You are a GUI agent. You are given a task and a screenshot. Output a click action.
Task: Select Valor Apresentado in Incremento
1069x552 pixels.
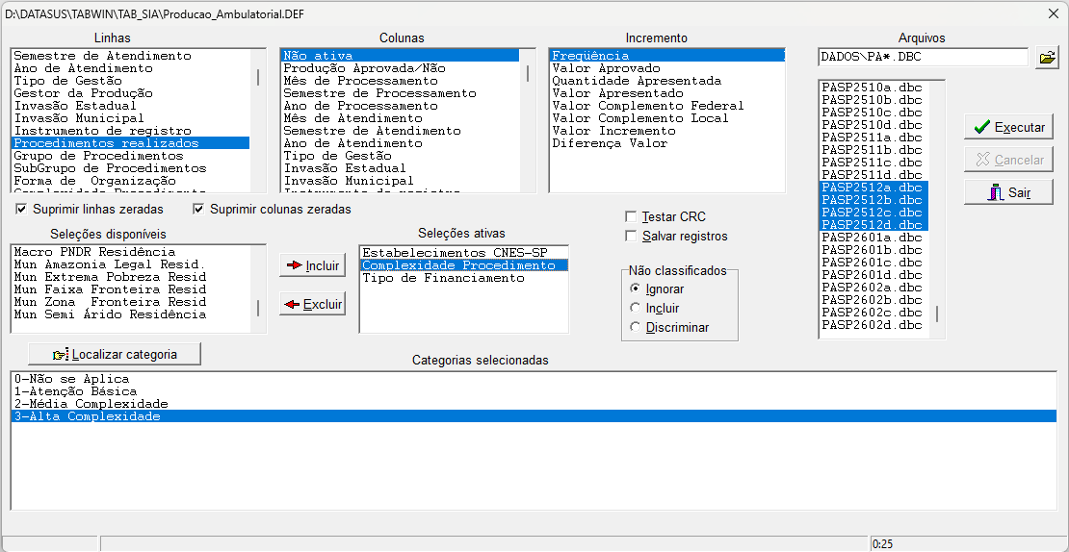(667, 92)
